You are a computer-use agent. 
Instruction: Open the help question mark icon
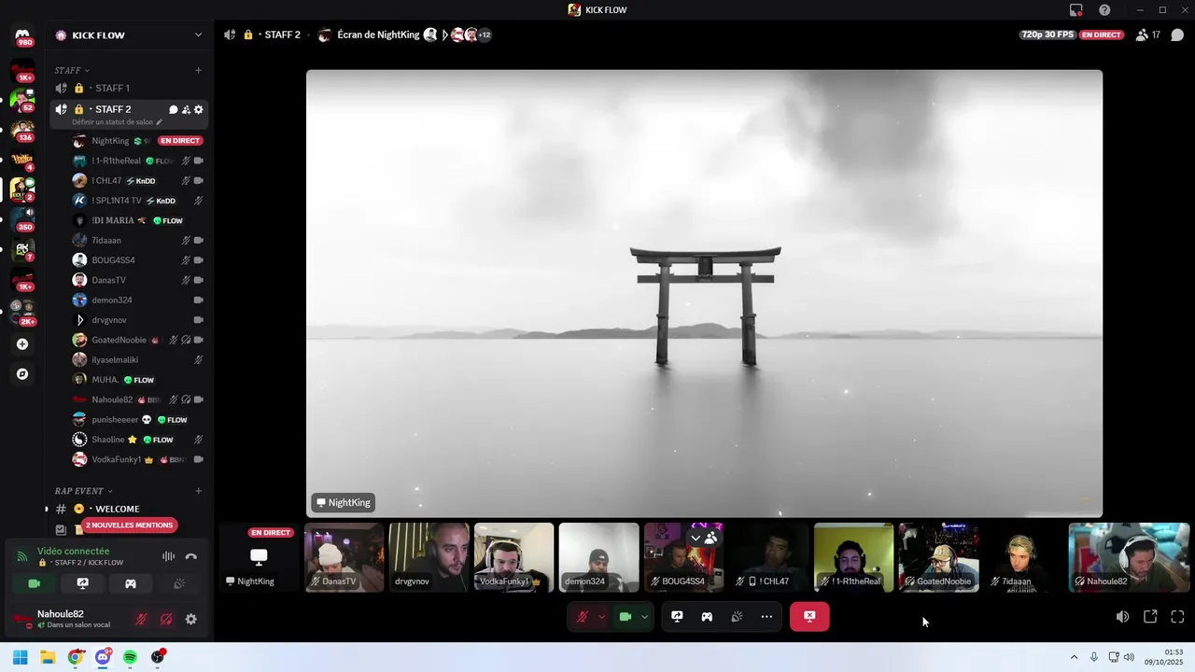1104,10
